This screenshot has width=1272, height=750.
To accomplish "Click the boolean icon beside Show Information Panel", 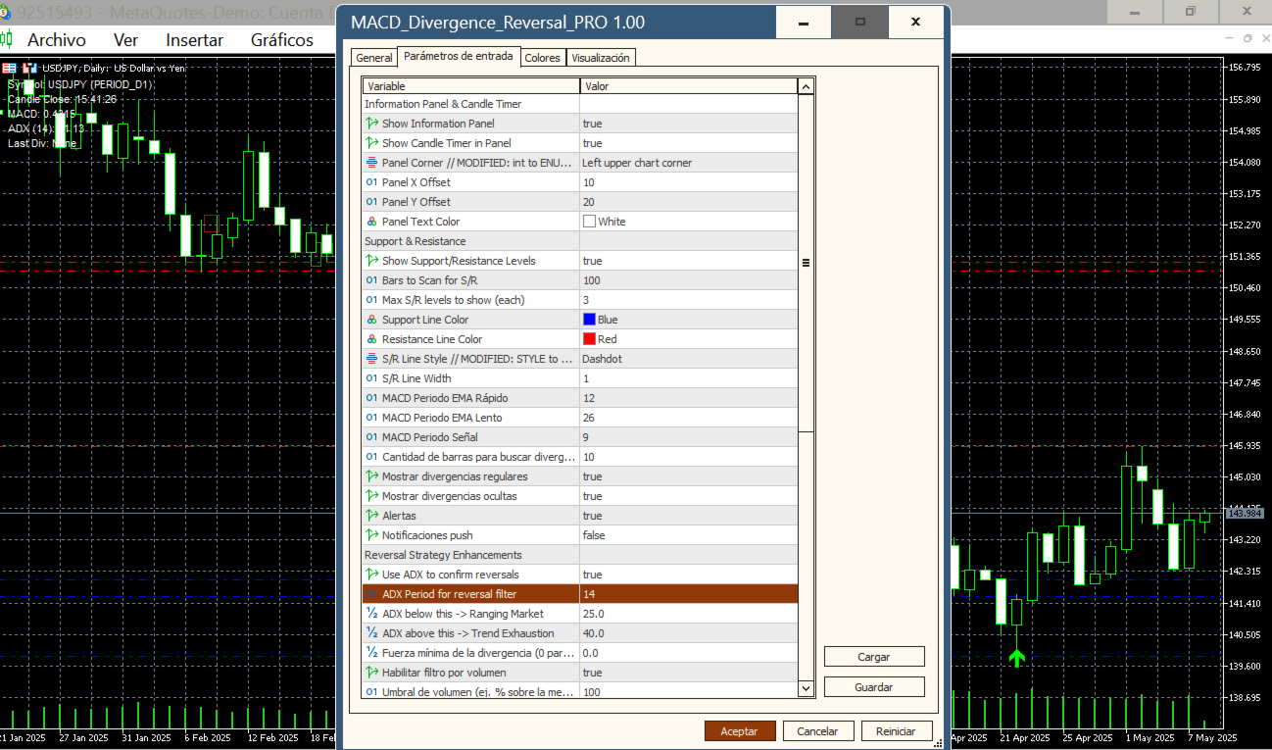I will point(371,124).
